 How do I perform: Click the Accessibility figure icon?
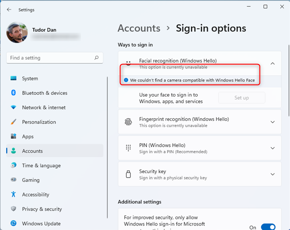[13, 194]
